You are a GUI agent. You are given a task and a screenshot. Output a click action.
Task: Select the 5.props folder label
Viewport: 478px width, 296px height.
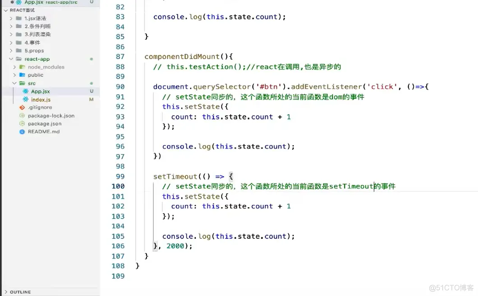[34, 50]
